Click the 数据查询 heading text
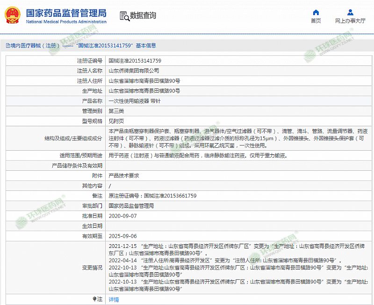 [143, 16]
